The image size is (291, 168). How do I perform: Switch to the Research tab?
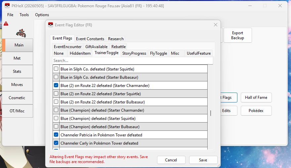coord(116,39)
